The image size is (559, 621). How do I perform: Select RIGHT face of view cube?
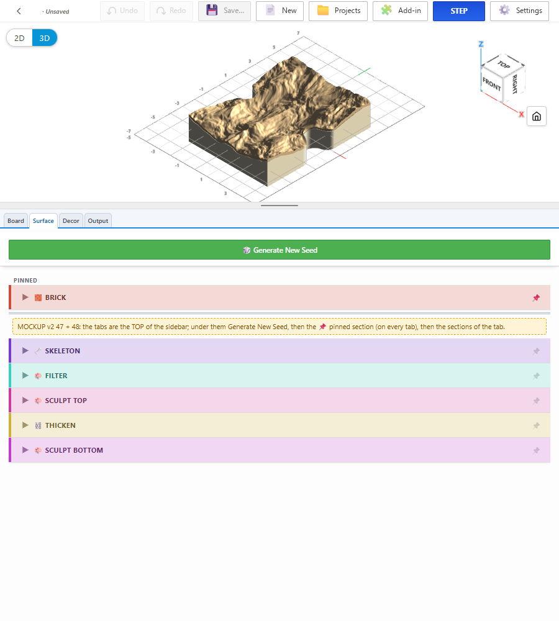point(514,84)
